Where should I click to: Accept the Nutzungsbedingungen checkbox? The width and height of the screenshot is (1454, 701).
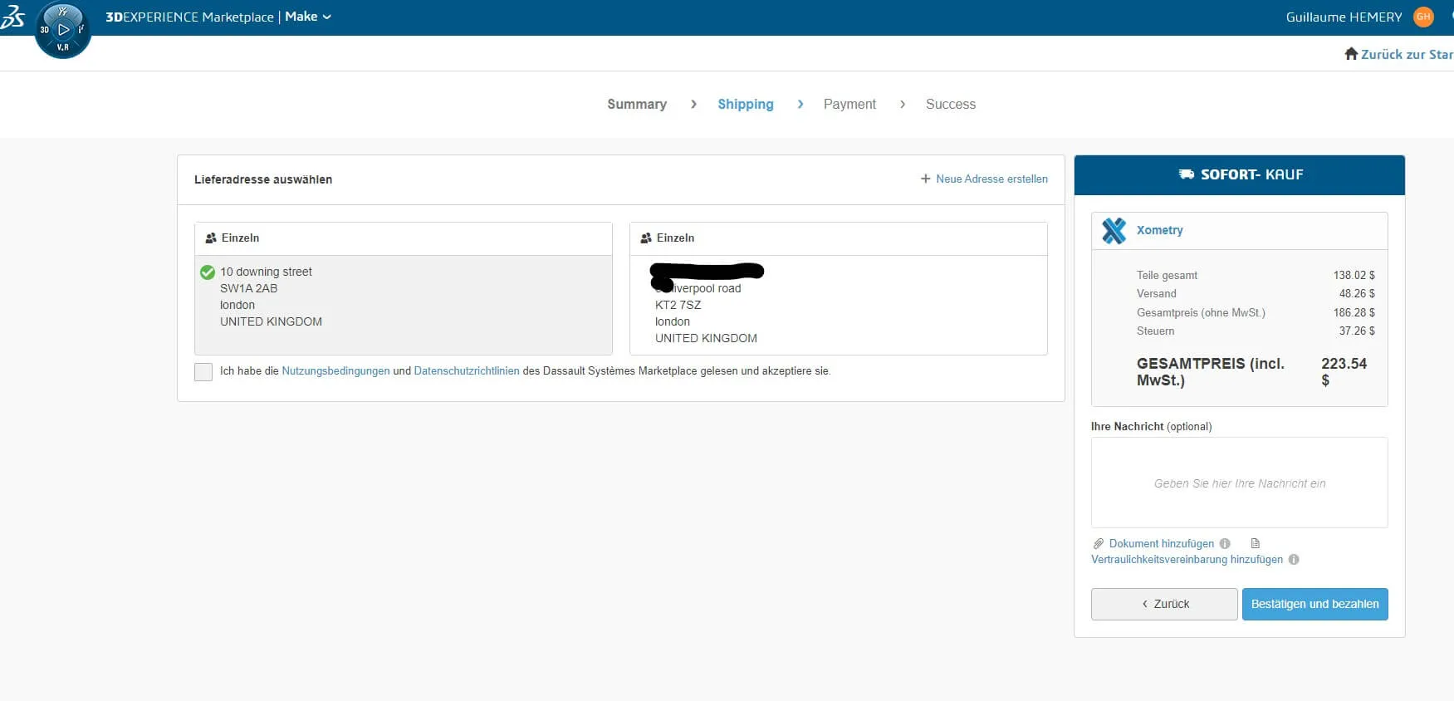coord(203,371)
